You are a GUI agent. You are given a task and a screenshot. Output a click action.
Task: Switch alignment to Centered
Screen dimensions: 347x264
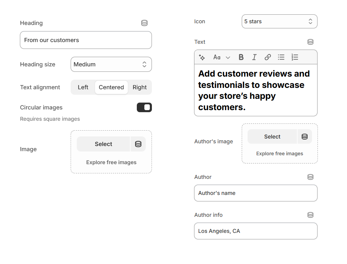point(111,87)
